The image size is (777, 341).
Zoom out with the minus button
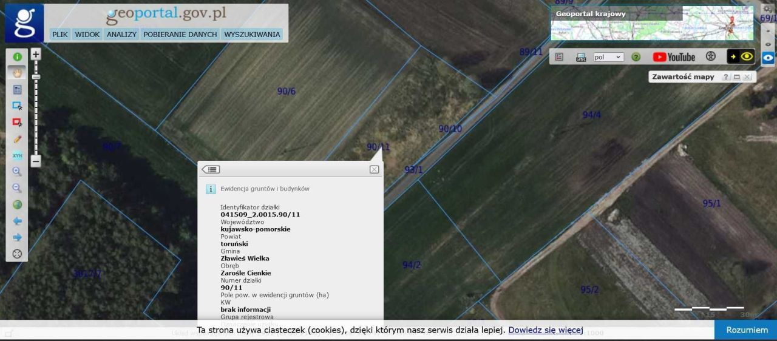(36, 161)
